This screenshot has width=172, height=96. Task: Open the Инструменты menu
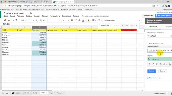tap(55, 16)
